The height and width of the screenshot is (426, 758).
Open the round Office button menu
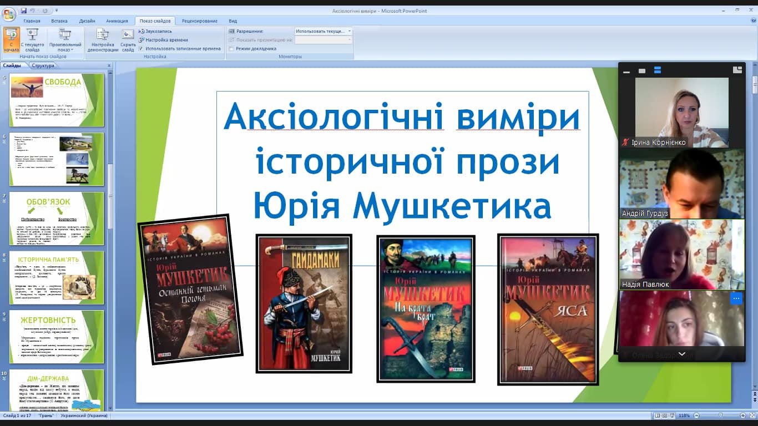tap(9, 14)
